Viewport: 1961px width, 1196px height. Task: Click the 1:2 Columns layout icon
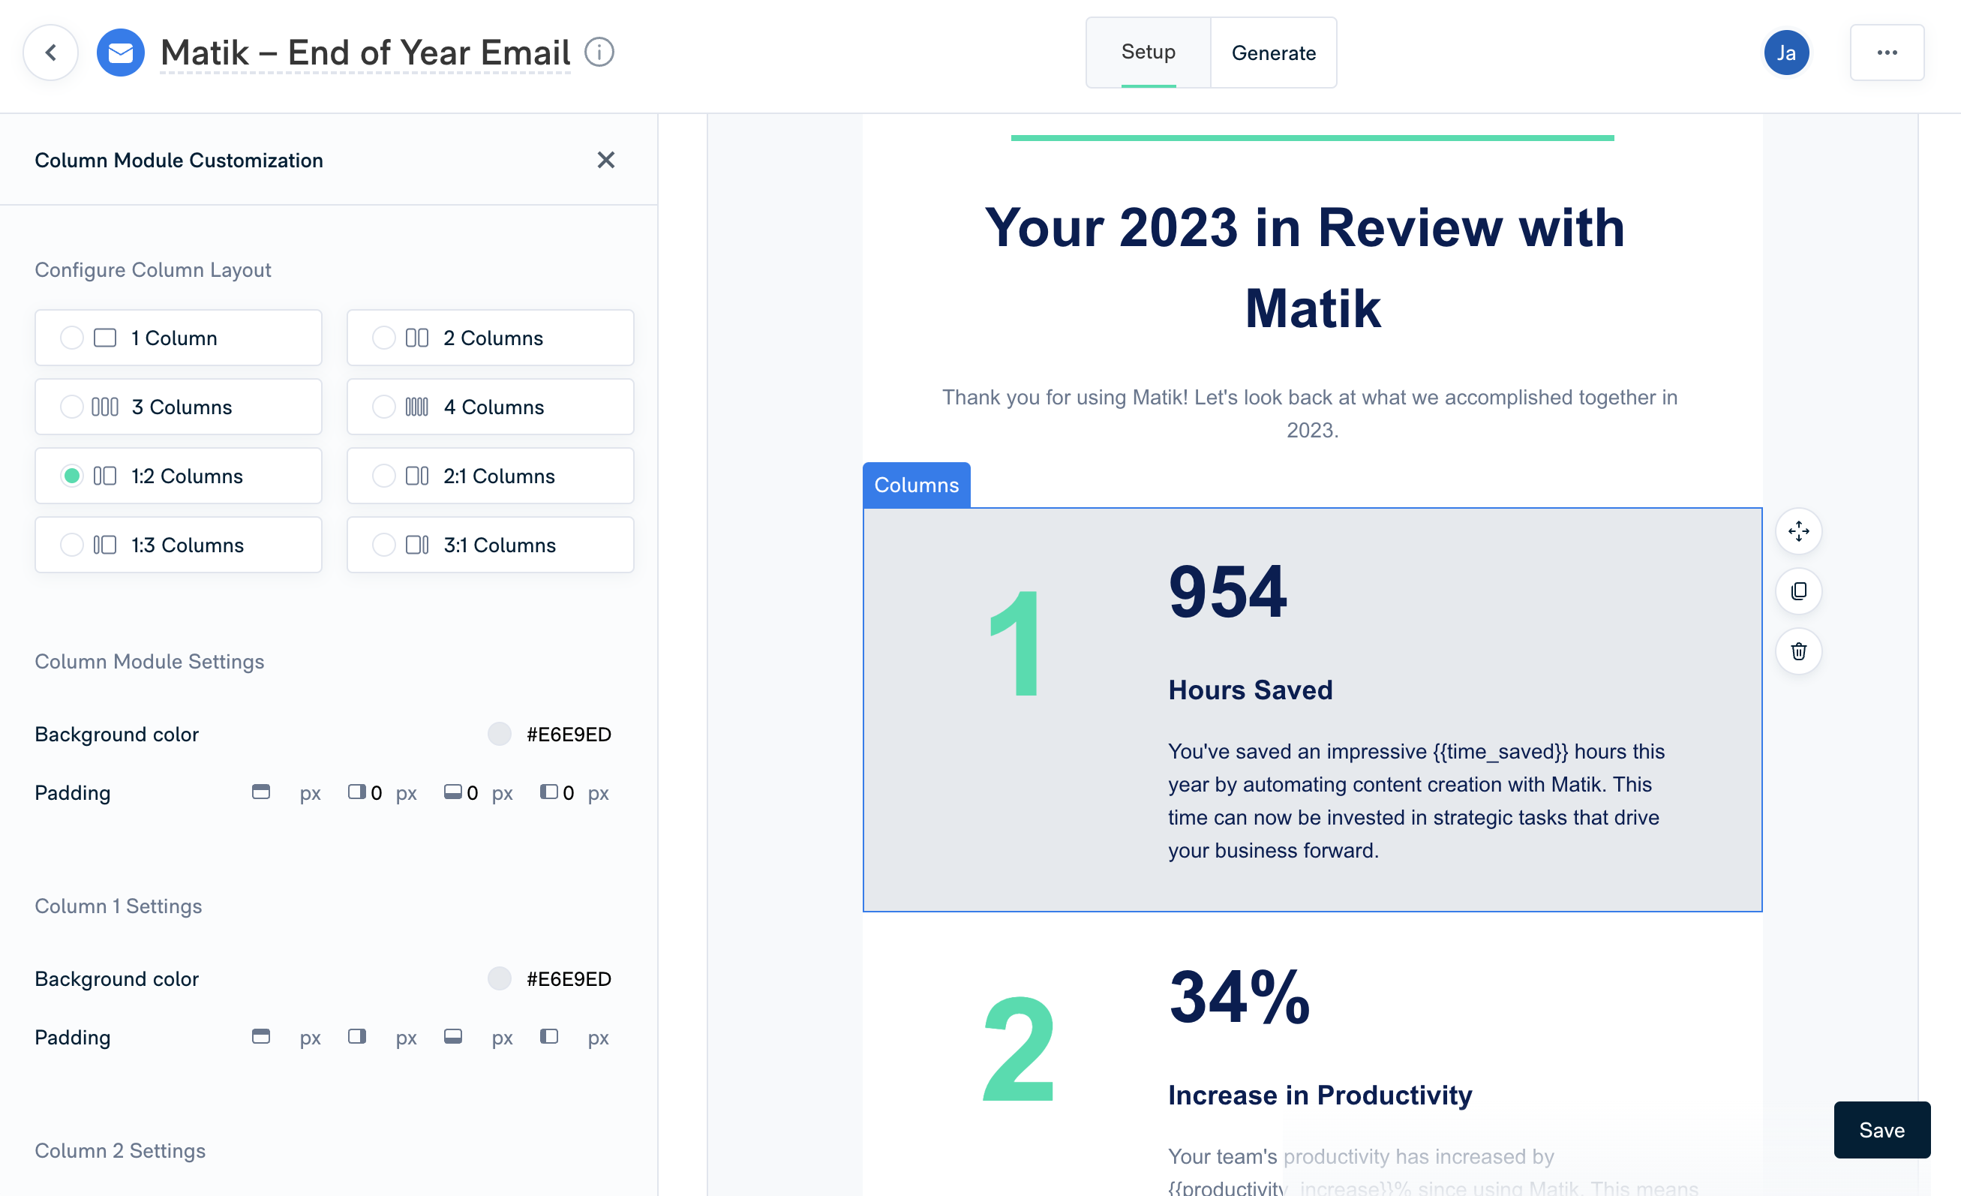pos(105,476)
